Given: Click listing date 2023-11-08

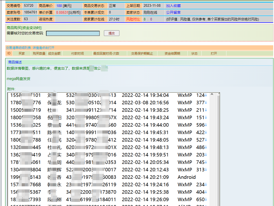Looking at the screenshot, I should pos(152,6).
